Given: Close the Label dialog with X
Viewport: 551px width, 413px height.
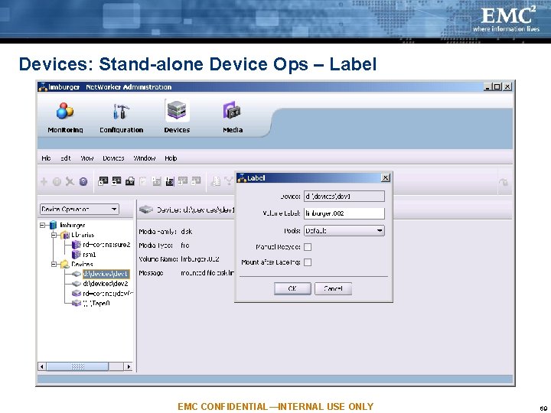Looking at the screenshot, I should click(x=386, y=177).
